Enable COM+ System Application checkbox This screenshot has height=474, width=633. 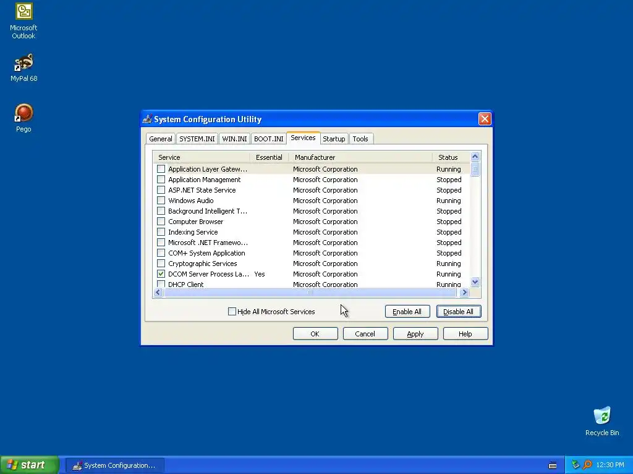coord(161,252)
